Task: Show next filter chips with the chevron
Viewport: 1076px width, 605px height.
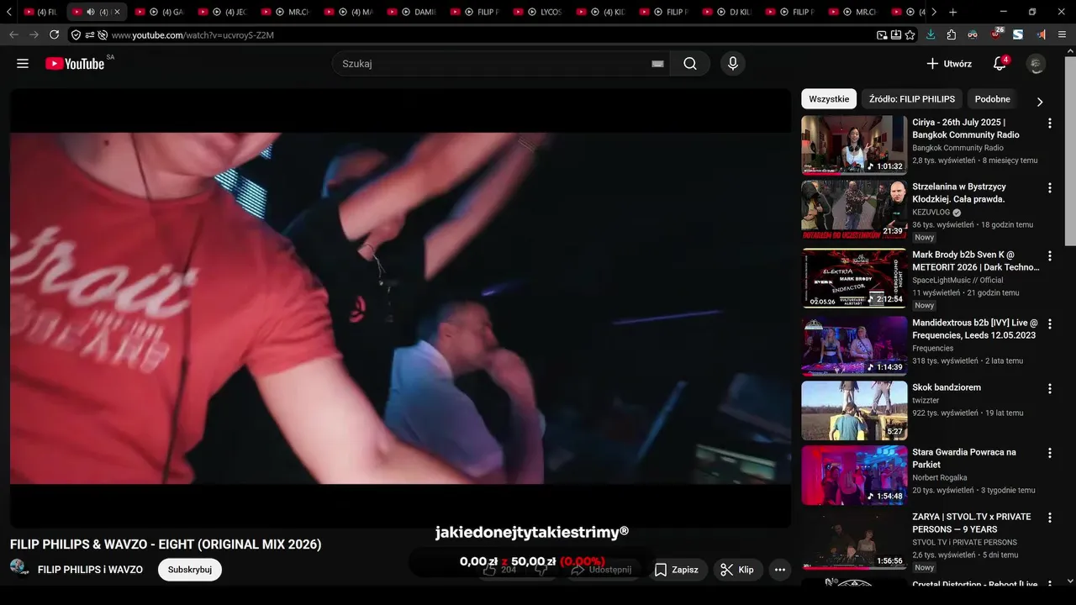Action: coord(1039,102)
